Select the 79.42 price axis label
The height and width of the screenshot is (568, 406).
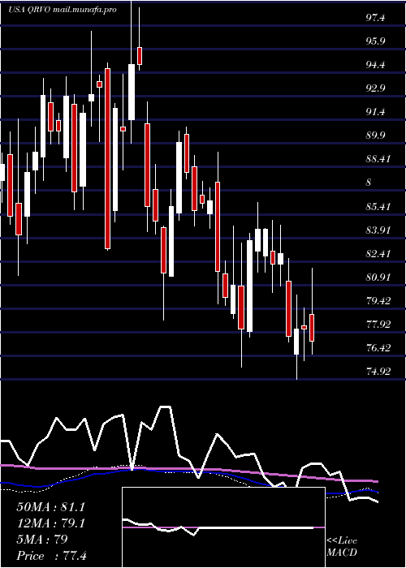378,301
